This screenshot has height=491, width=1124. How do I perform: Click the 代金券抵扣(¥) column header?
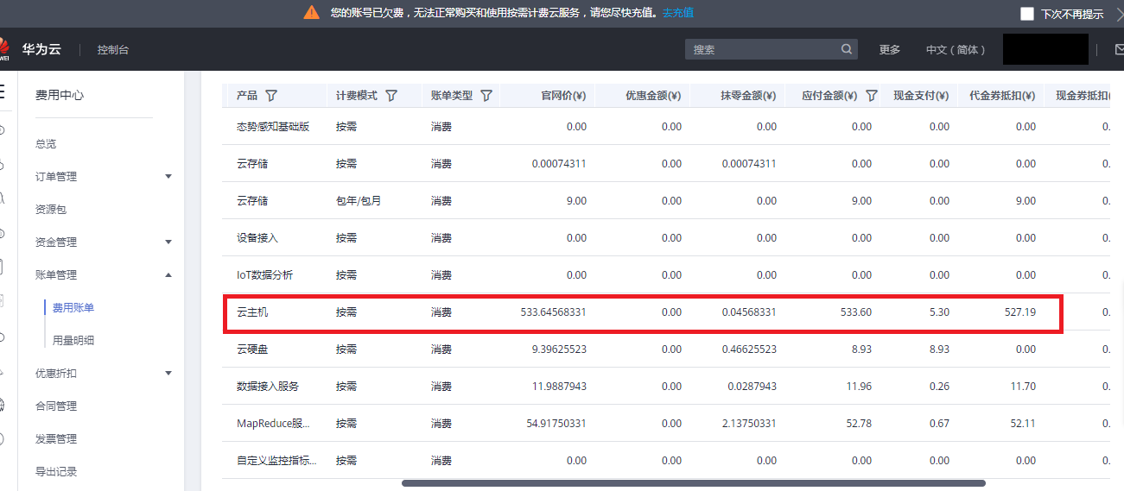1002,96
